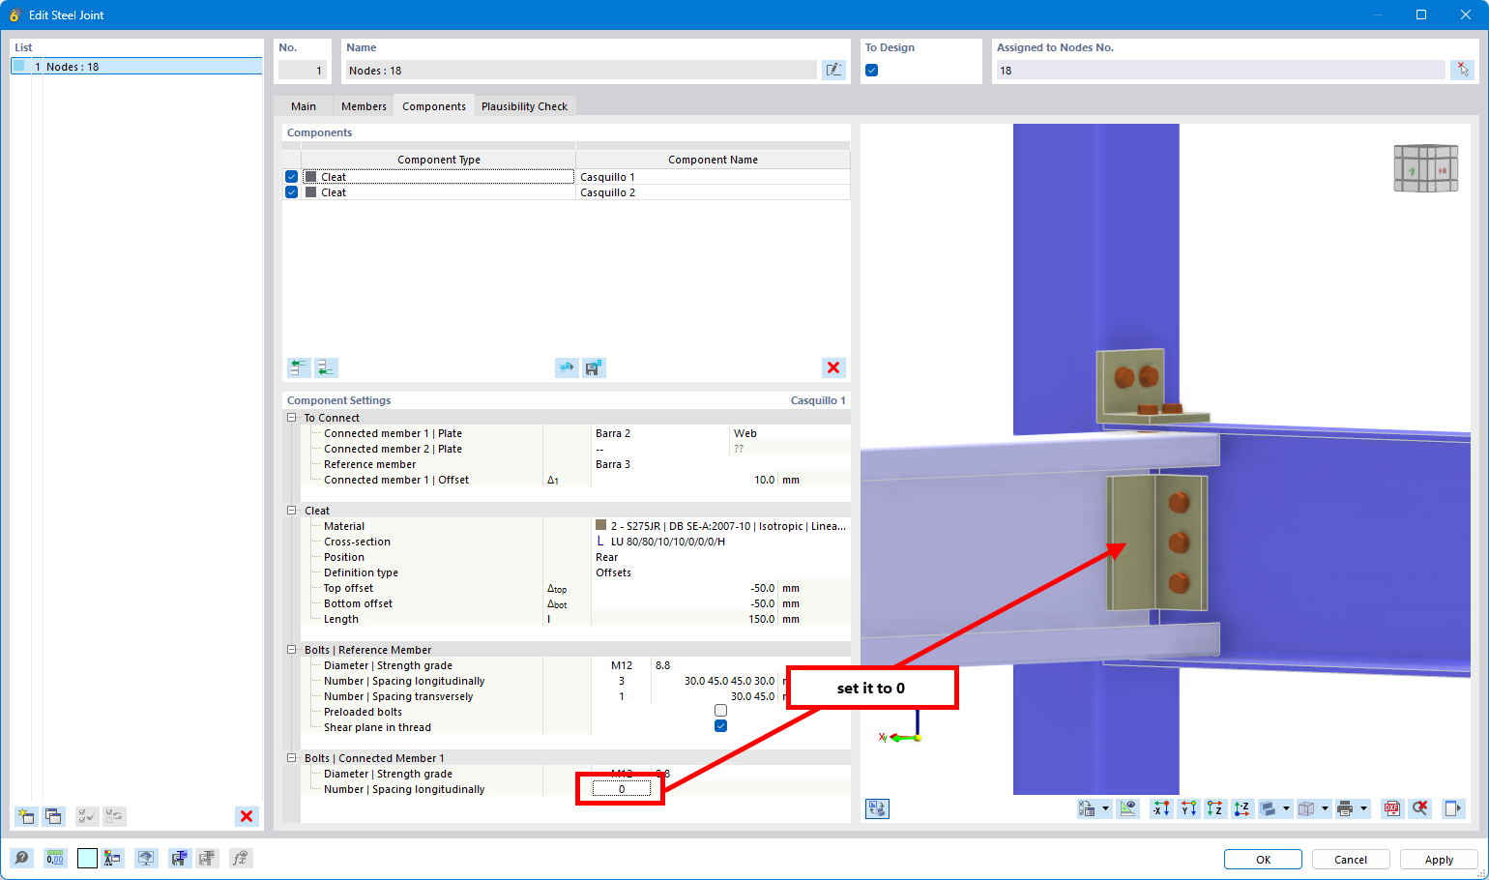Collapse the To Connect section
Viewport: 1489px width, 880px height.
[x=291, y=418]
